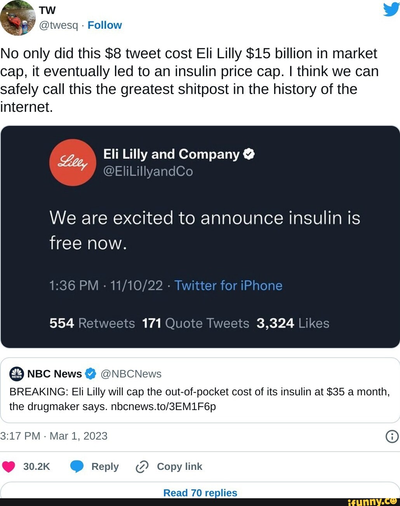The width and height of the screenshot is (400, 506).
Task: Open the @twesq handle
Action: (x=58, y=25)
